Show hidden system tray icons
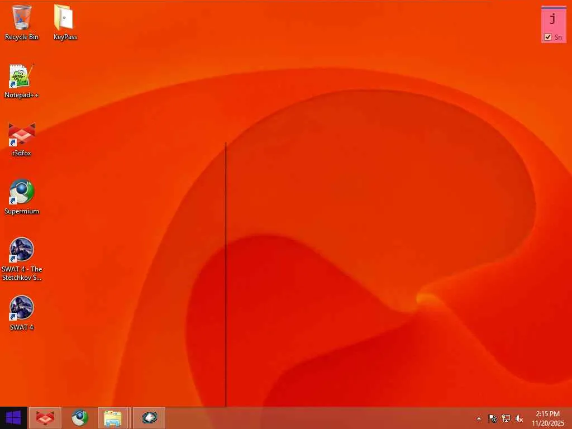572x429 pixels. coord(479,418)
